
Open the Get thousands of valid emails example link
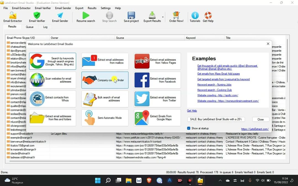tap(227, 67)
